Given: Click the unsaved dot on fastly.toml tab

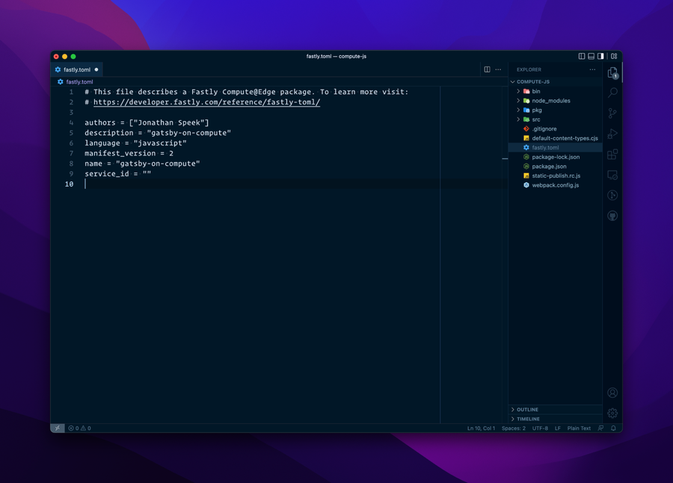Looking at the screenshot, I should click(96, 69).
